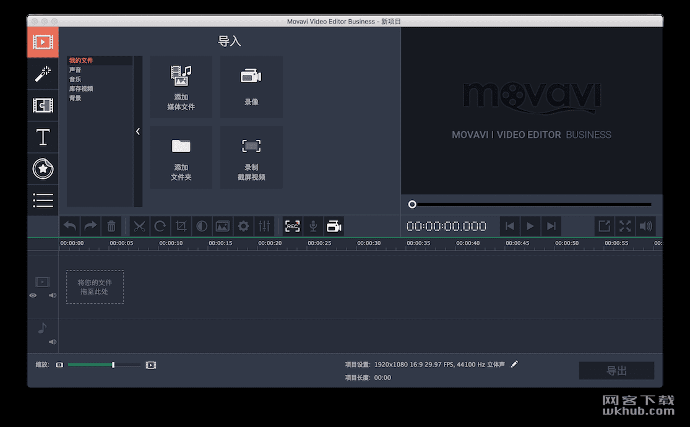Jump to previous frame in the player
The height and width of the screenshot is (427, 690).
(509, 226)
